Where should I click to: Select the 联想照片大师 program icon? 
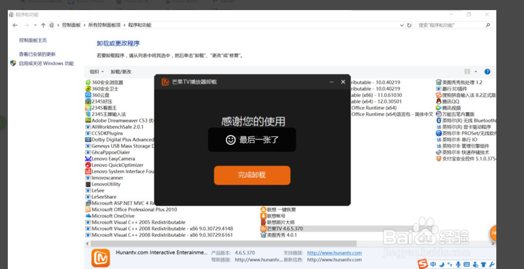[x=263, y=222]
